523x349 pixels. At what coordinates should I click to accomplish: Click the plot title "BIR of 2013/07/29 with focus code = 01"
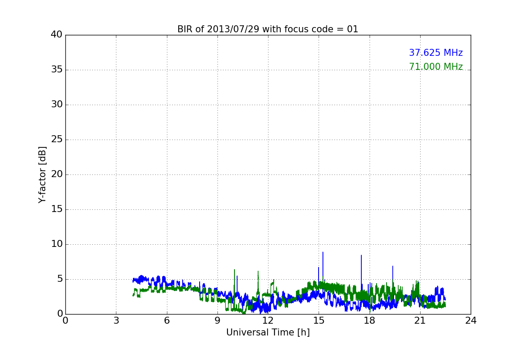coord(268,29)
